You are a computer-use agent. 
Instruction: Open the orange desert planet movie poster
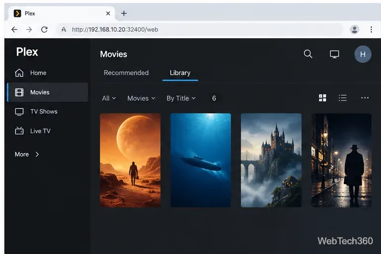tap(130, 160)
